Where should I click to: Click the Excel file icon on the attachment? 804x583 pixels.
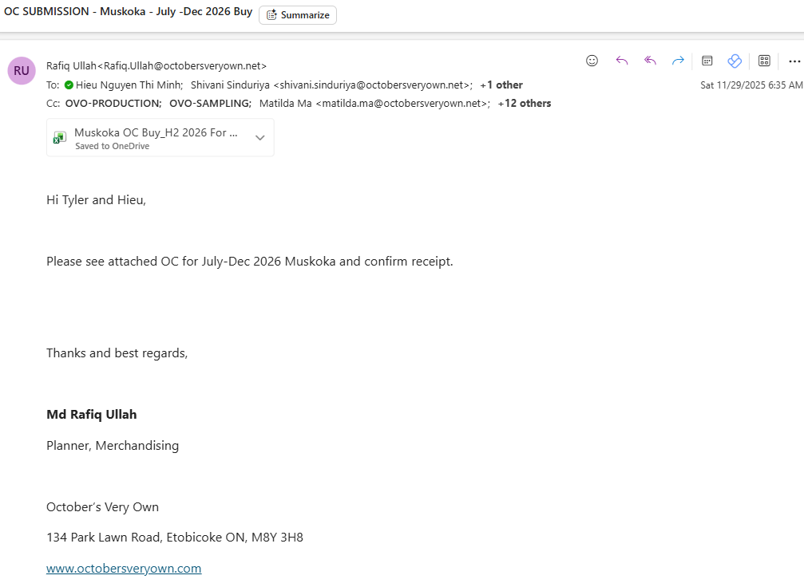coord(60,138)
